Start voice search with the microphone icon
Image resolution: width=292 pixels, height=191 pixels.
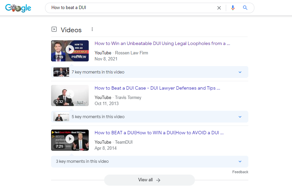click(233, 8)
